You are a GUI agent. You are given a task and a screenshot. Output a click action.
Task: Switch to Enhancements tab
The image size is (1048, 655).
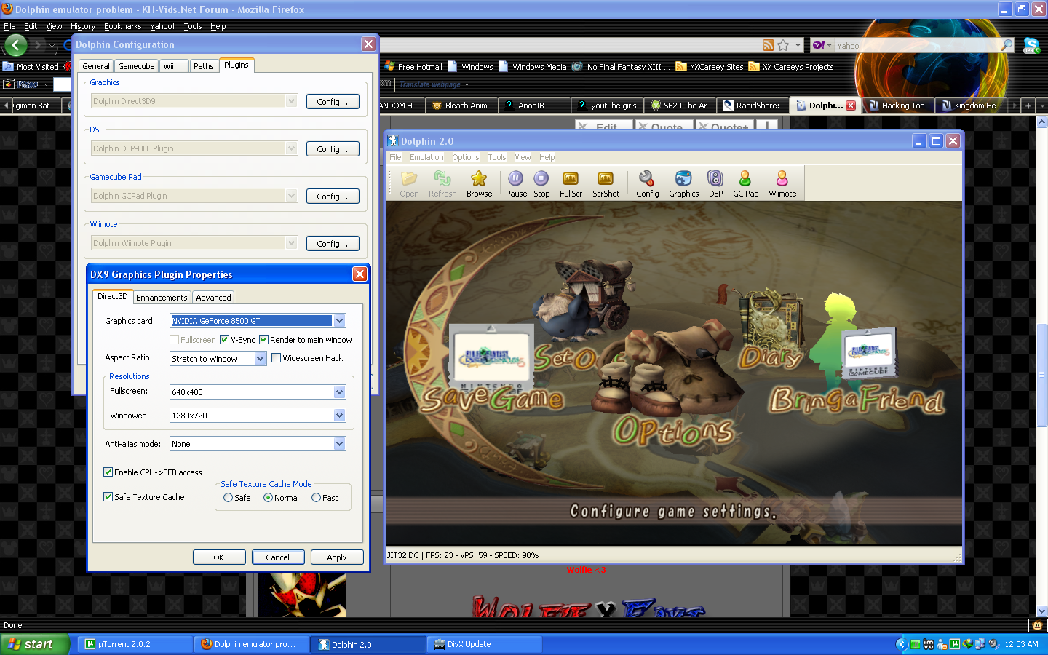(x=162, y=298)
